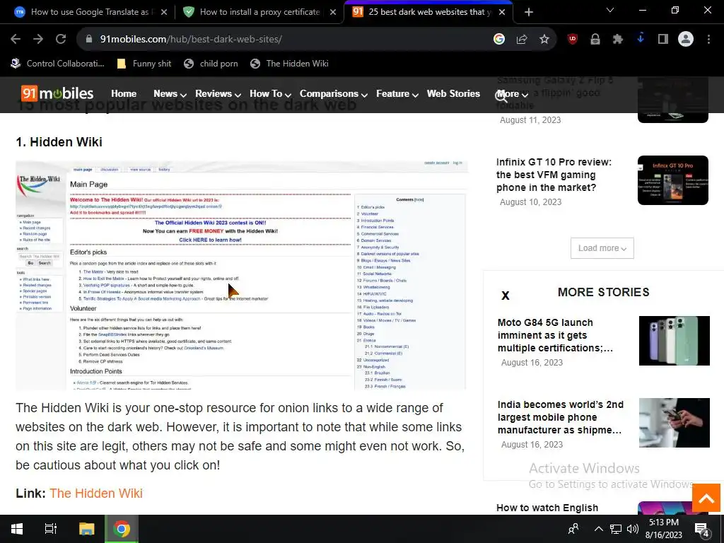Expand the How To dropdown menu
Viewport: 724px width, 543px height.
(270, 94)
